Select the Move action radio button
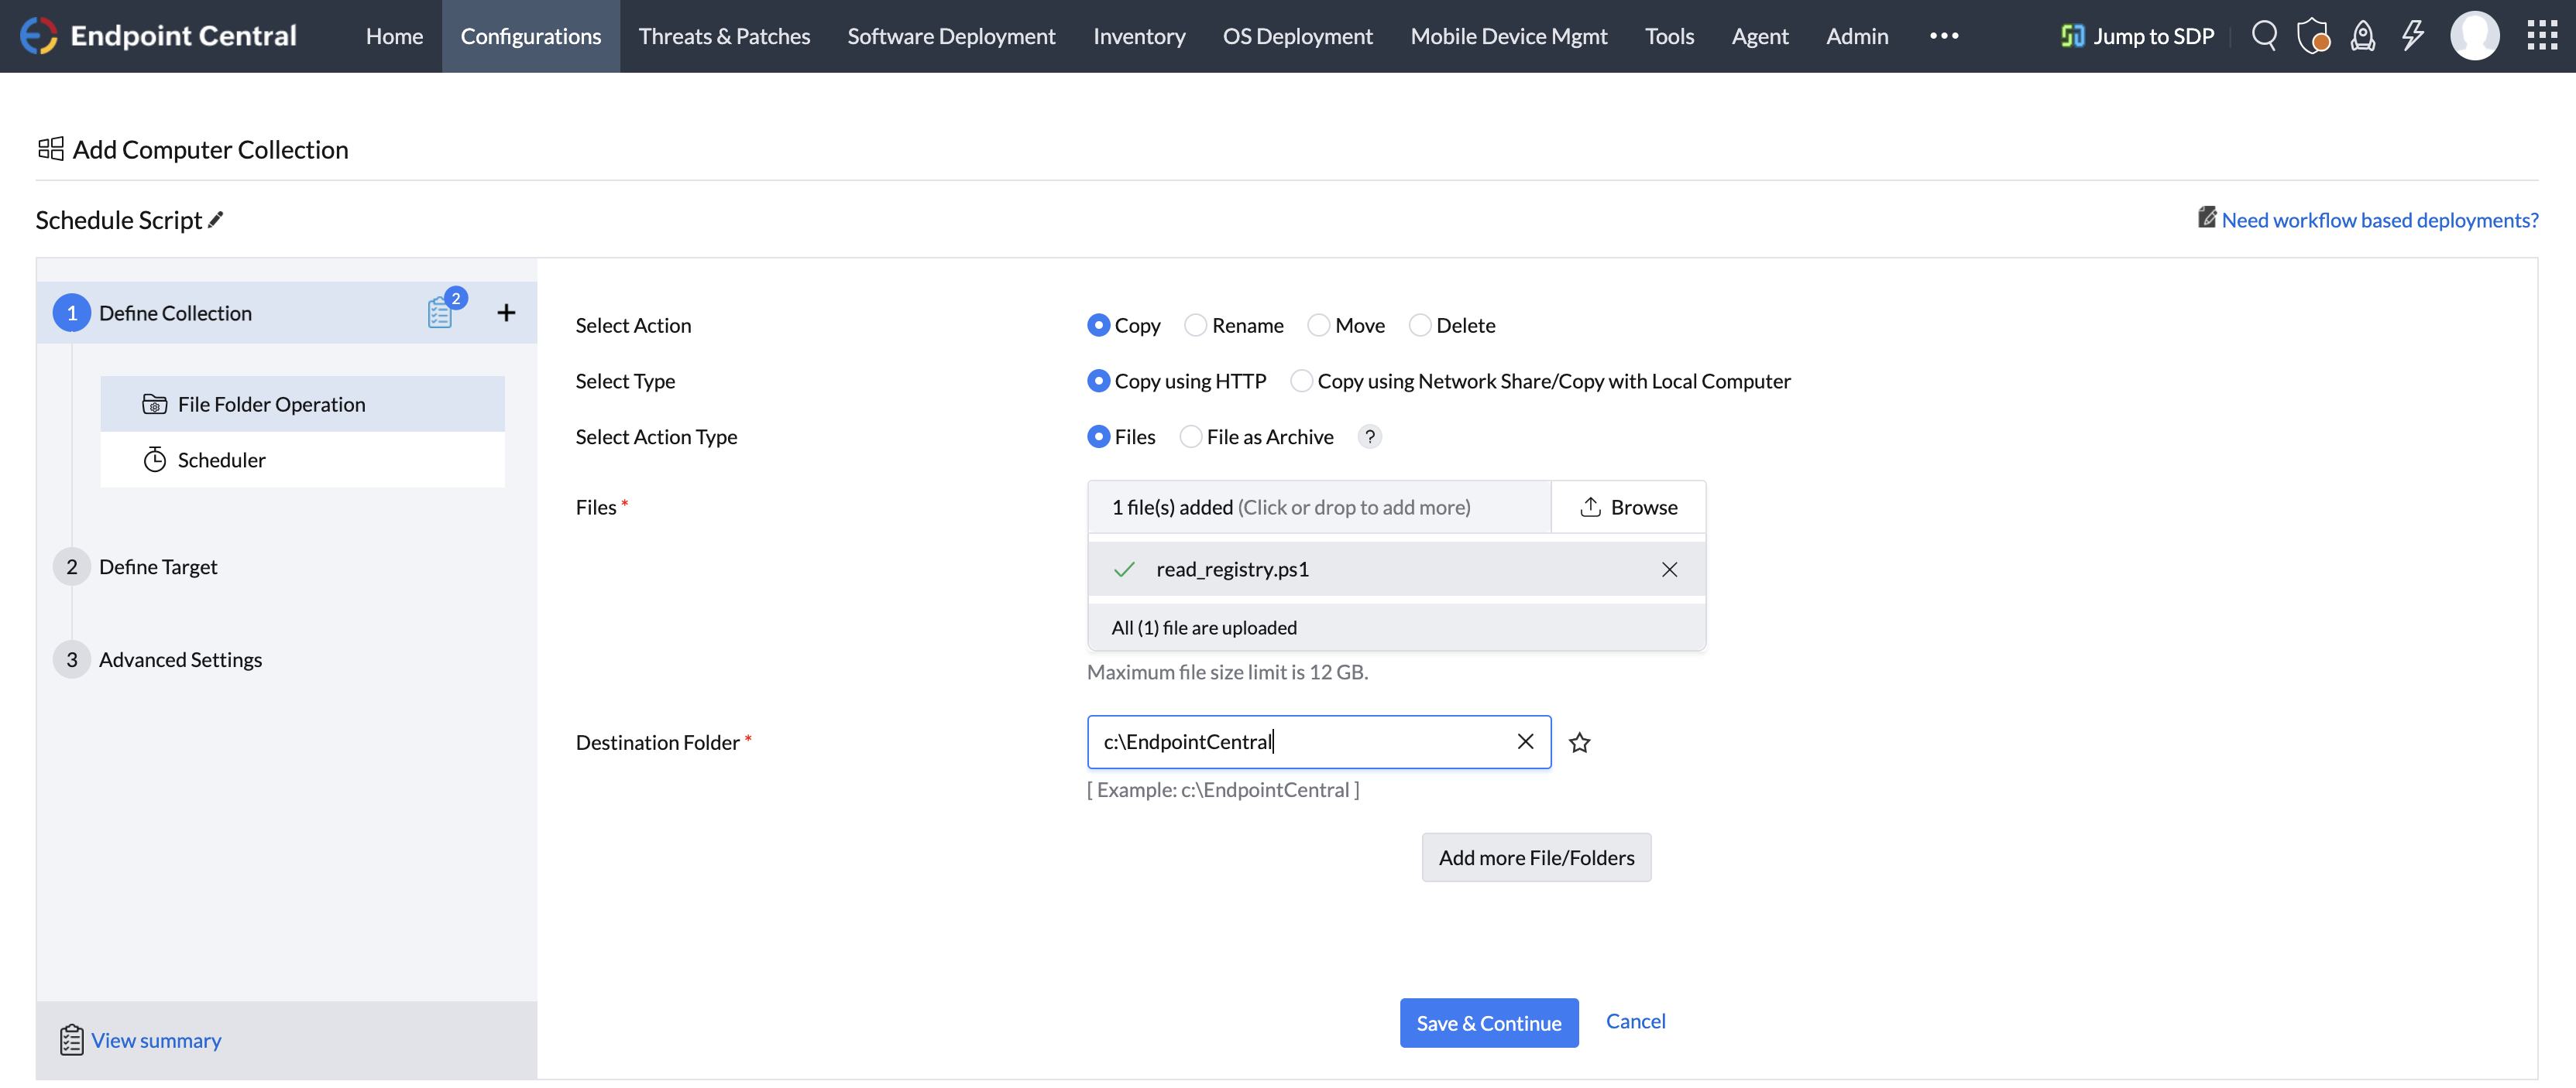The height and width of the screenshot is (1088, 2576). pos(1319,325)
